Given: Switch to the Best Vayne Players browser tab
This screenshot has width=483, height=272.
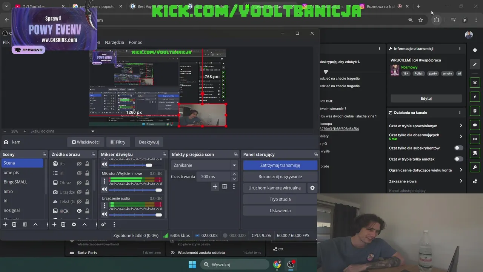Looking at the screenshot, I should [153, 6].
